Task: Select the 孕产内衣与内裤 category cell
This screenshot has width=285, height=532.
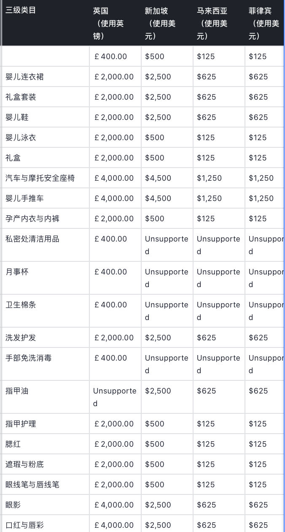Action: pos(32,219)
